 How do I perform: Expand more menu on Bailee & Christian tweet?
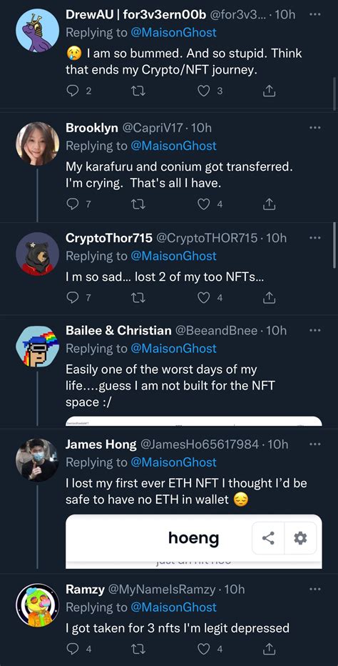[315, 330]
